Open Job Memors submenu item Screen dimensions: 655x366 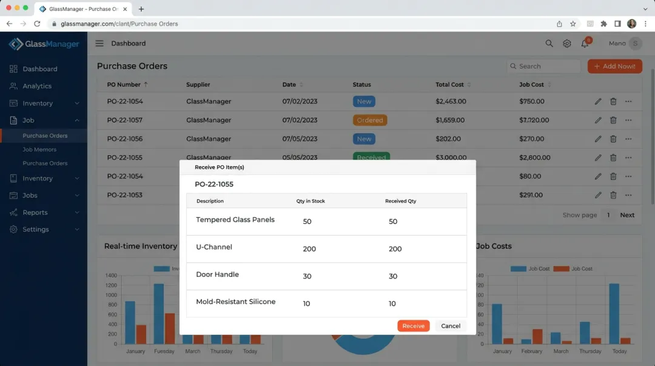39,149
